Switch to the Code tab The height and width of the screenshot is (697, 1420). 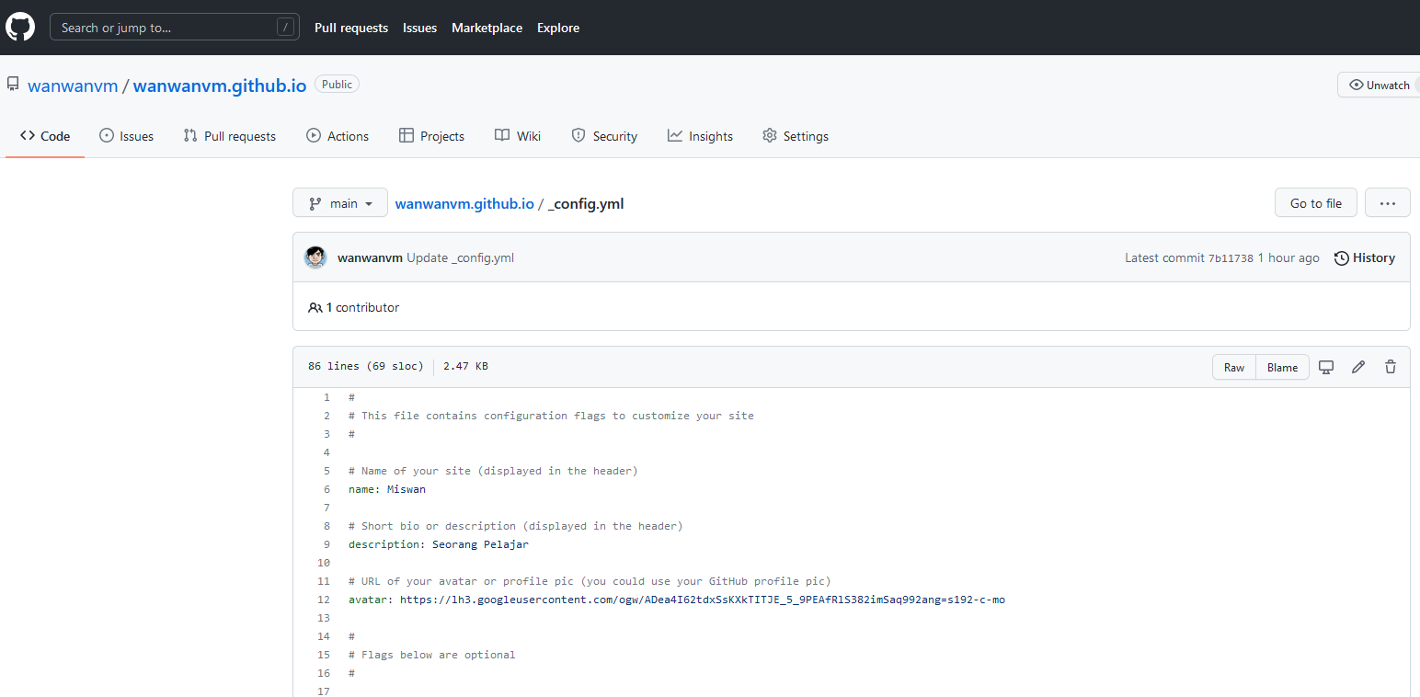click(x=45, y=136)
